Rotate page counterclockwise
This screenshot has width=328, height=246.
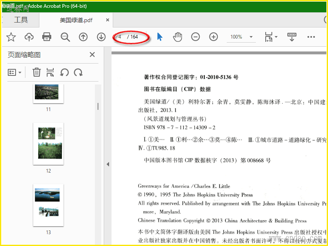pos(64,73)
